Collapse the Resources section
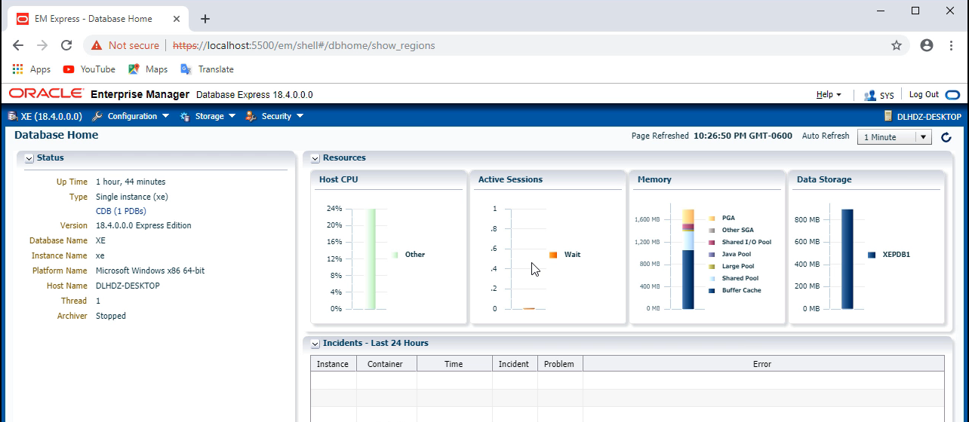Viewport: 969px width, 422px height. coord(315,158)
